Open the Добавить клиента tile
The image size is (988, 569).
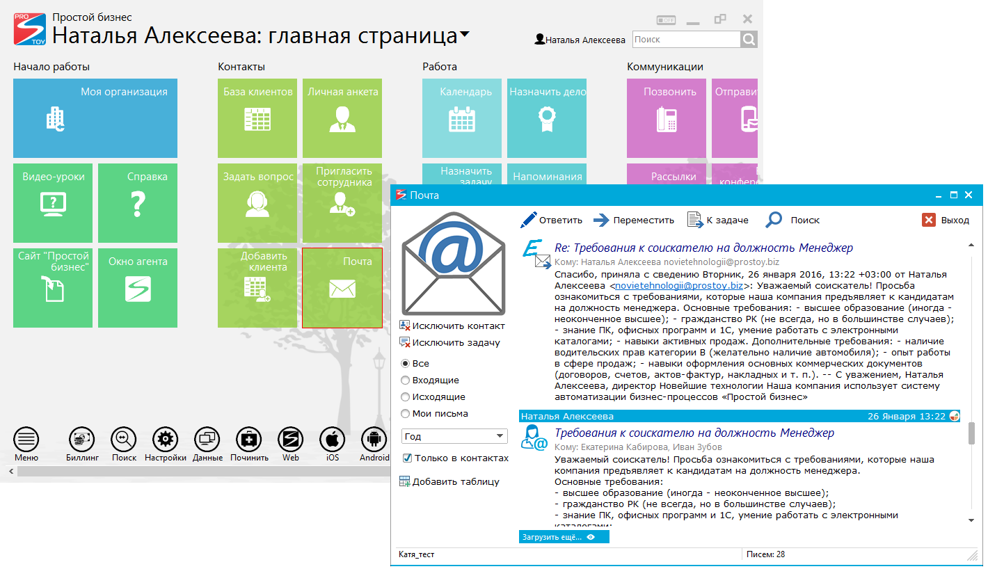click(257, 288)
